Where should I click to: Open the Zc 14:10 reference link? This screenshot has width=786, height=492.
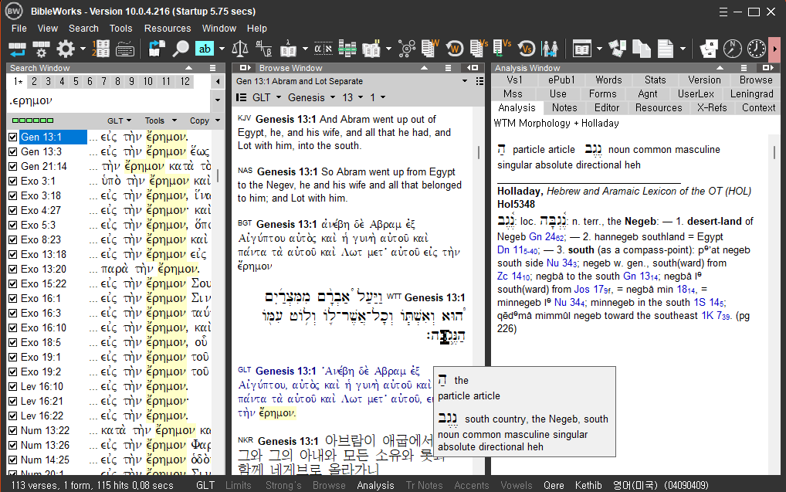tap(513, 277)
